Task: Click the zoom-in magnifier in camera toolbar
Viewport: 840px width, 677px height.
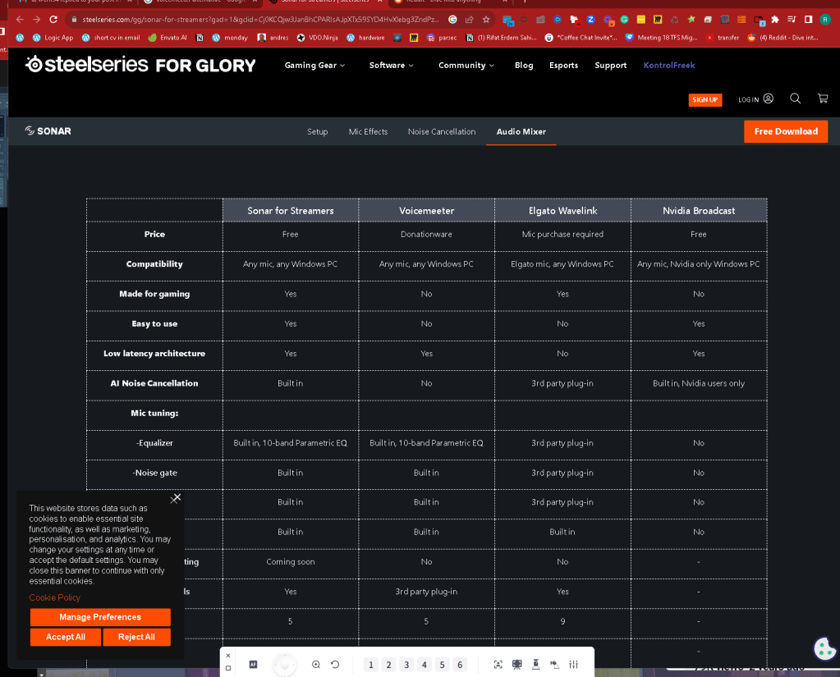Action: click(x=316, y=664)
